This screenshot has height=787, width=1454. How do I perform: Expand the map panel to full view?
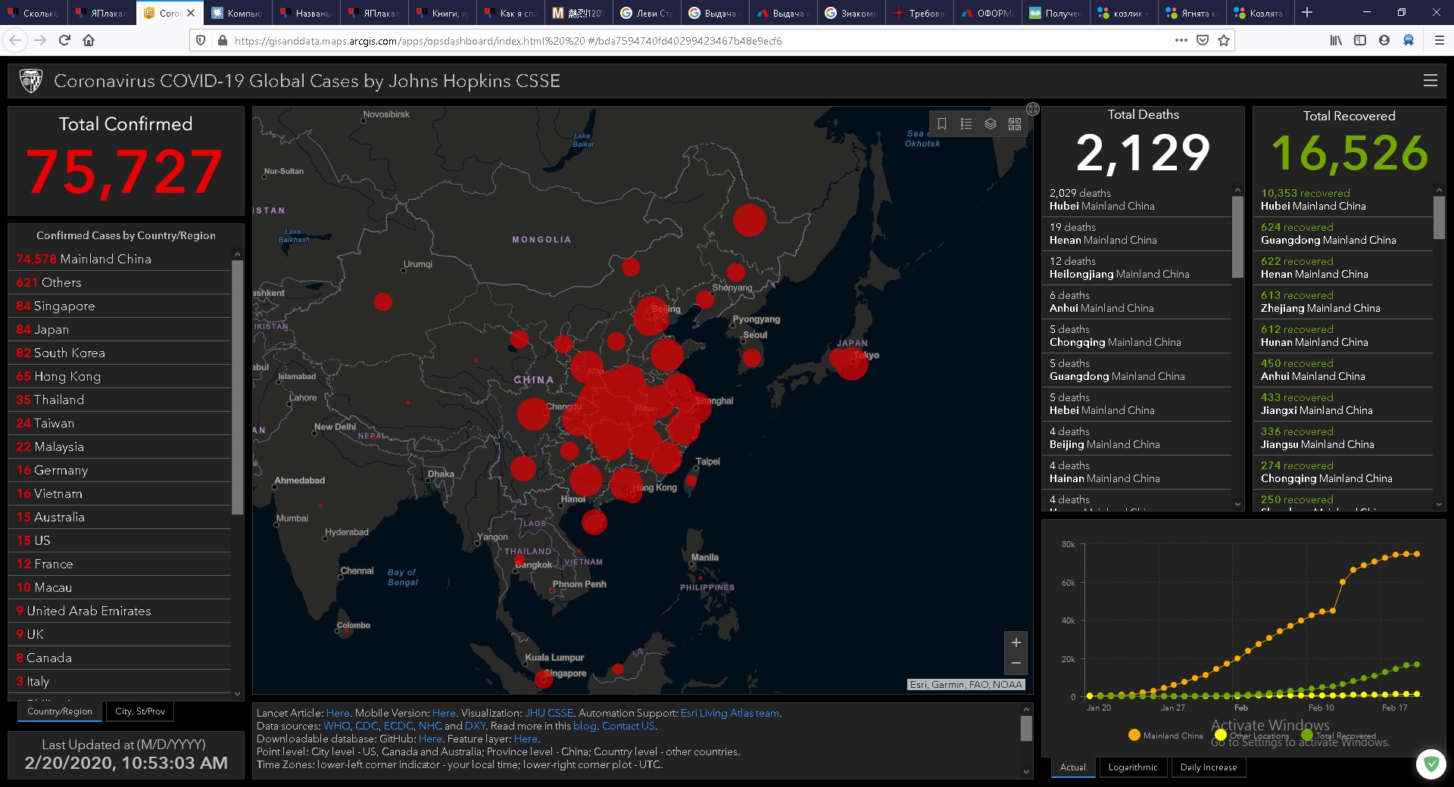1033,109
